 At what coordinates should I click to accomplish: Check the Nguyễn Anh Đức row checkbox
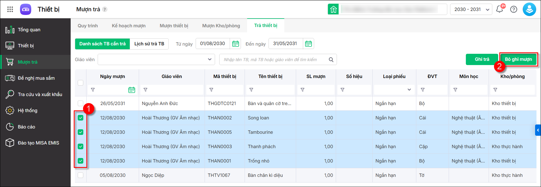pyautogui.click(x=81, y=103)
